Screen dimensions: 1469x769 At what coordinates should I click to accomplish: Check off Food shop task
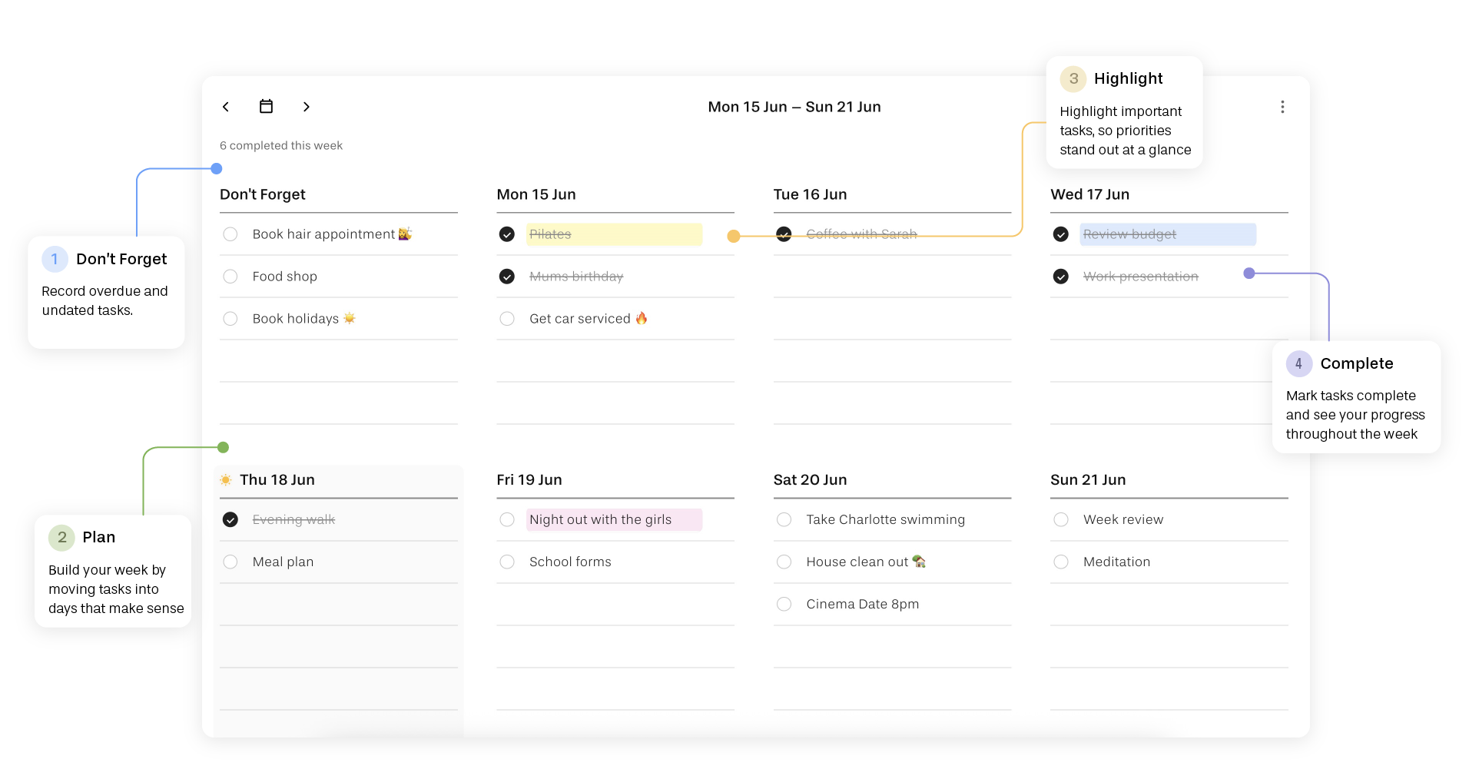pos(230,277)
